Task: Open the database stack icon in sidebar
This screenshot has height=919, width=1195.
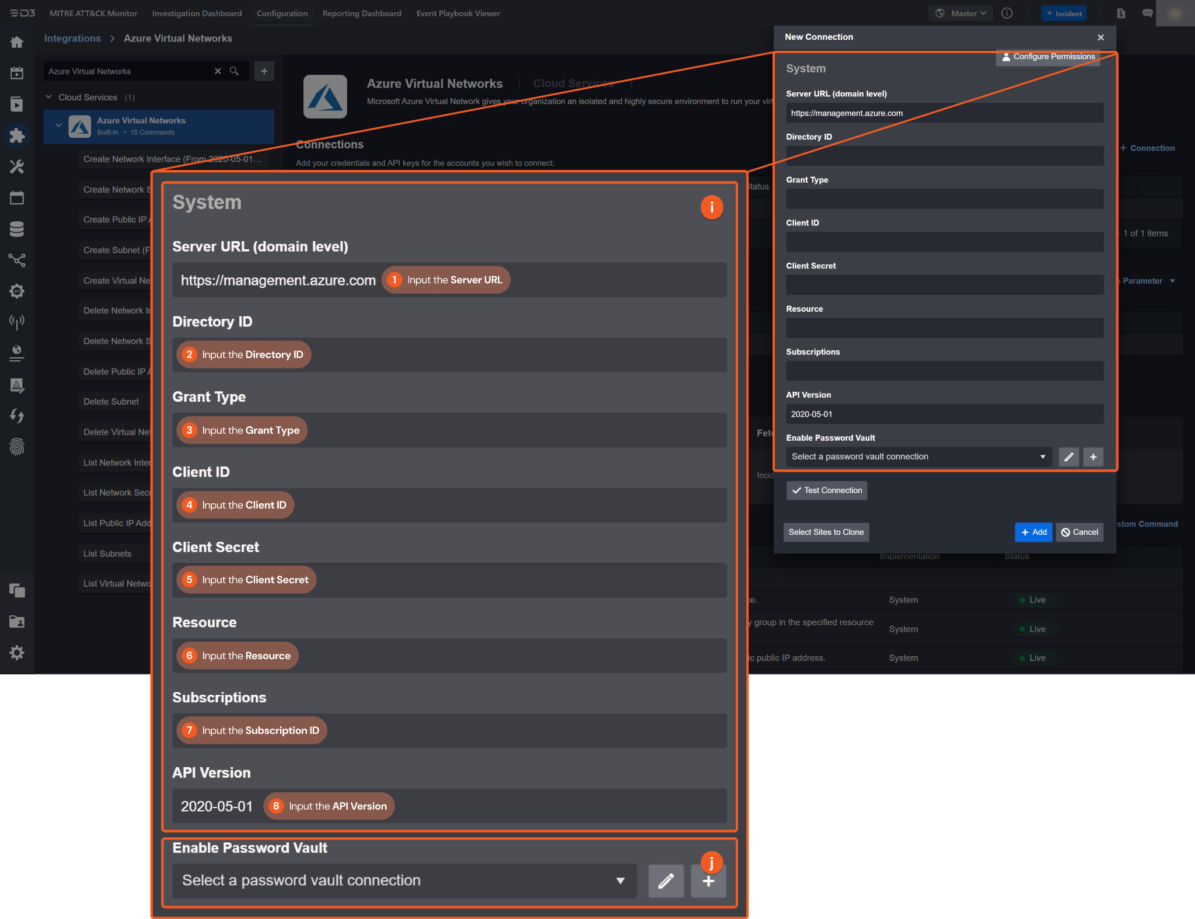Action: pos(17,229)
